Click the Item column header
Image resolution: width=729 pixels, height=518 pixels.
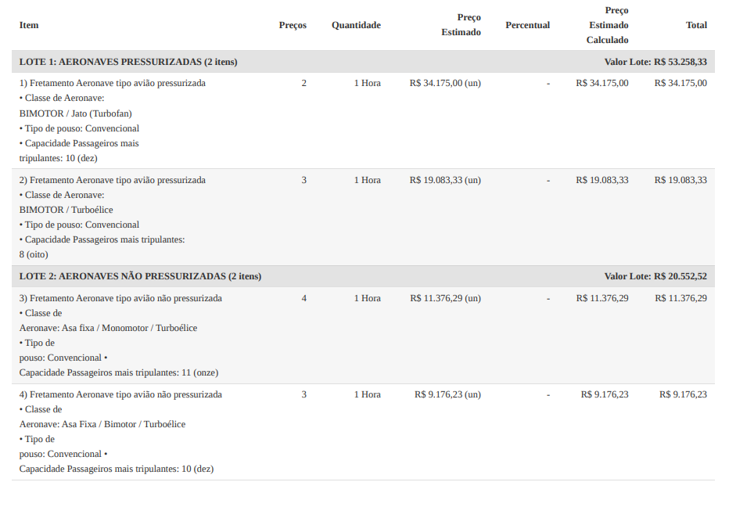29,25
